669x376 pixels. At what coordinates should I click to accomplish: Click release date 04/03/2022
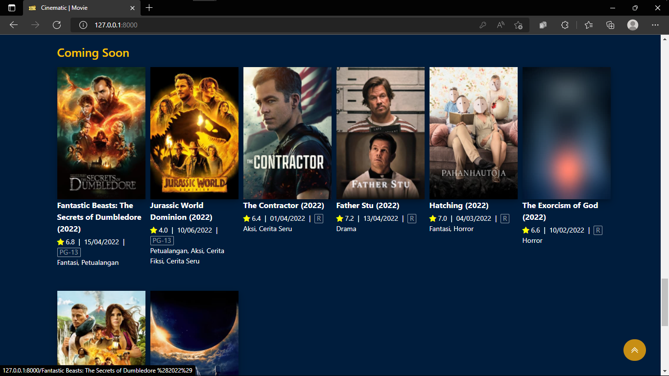coord(474,218)
